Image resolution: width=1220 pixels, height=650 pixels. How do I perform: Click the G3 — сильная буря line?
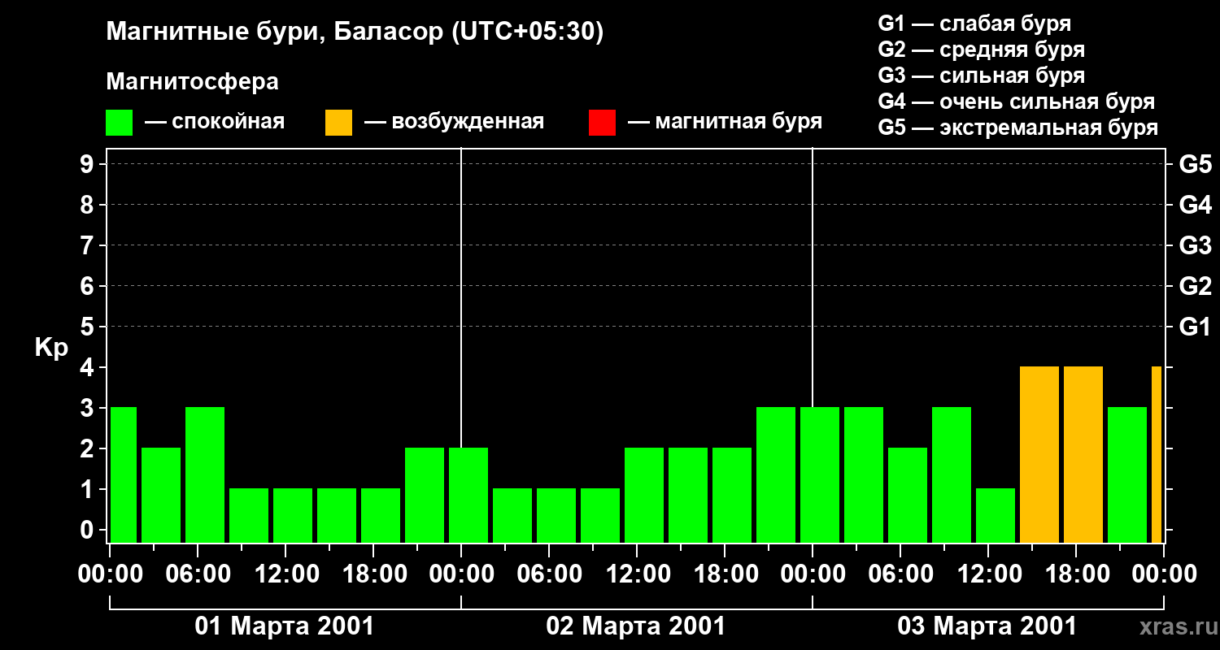[x=981, y=76]
